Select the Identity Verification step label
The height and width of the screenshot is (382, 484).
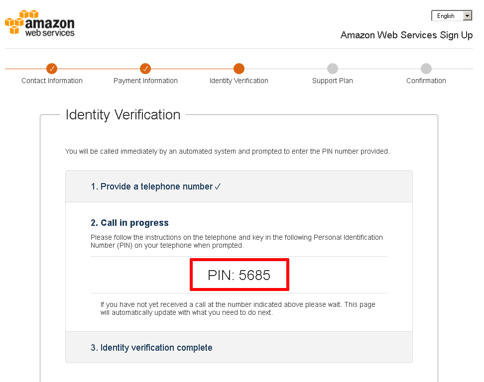pos(239,81)
